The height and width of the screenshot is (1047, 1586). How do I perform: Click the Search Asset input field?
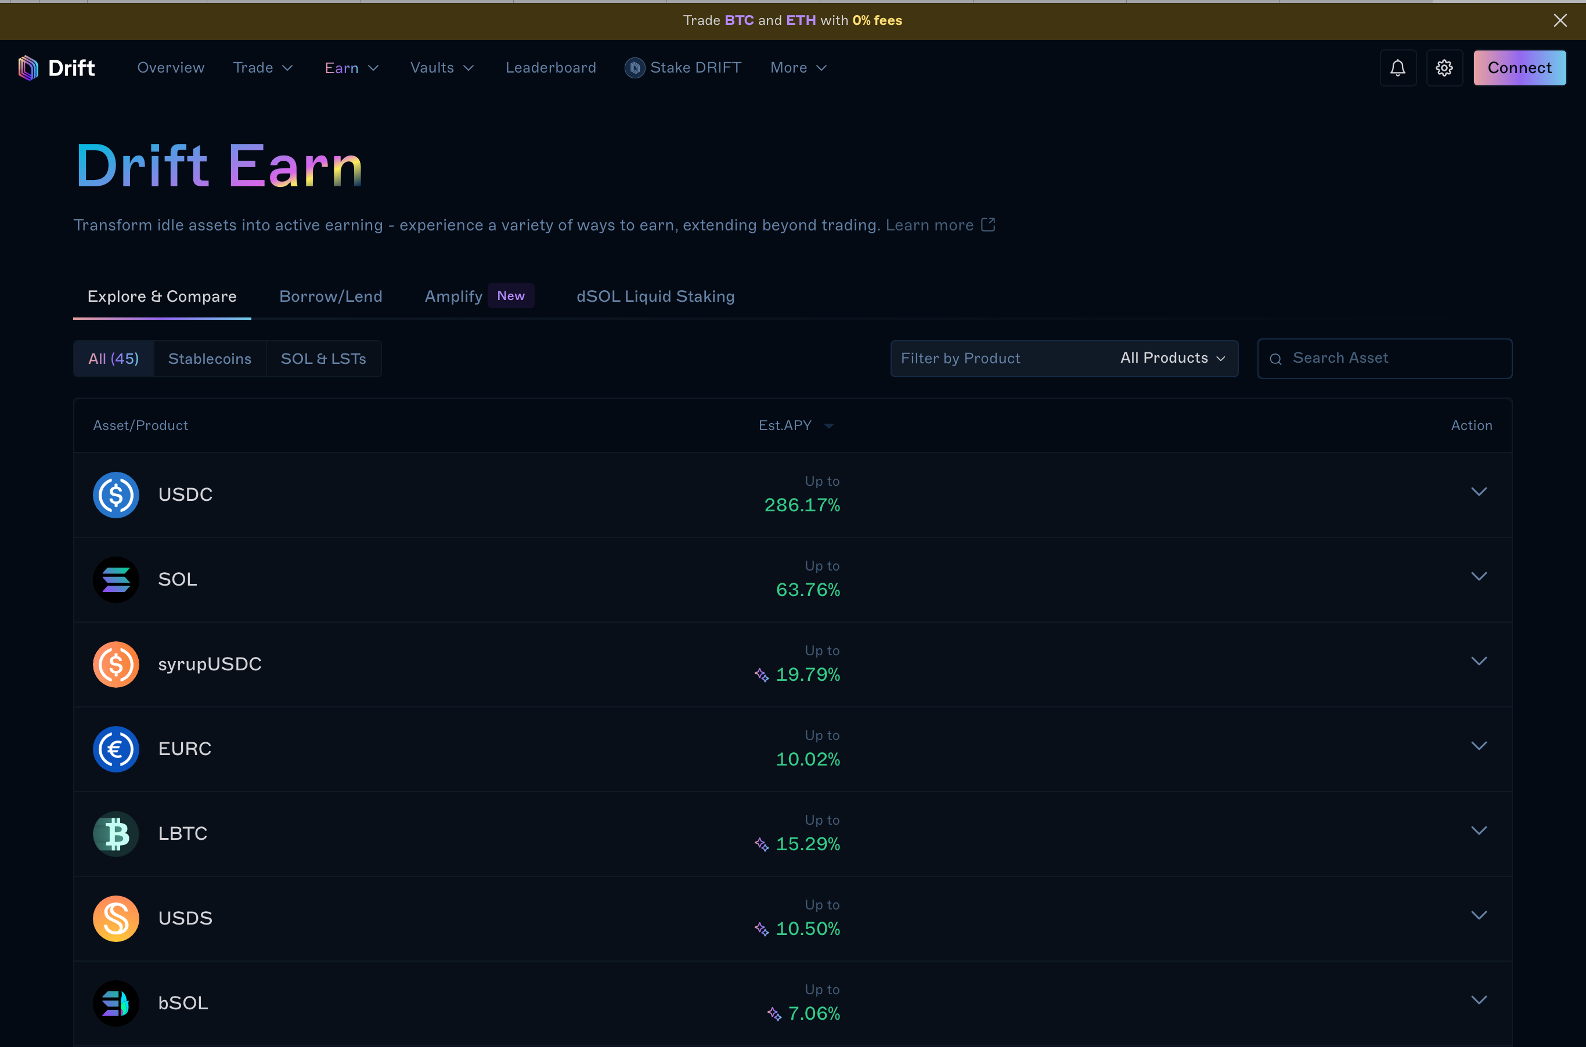tap(1385, 359)
